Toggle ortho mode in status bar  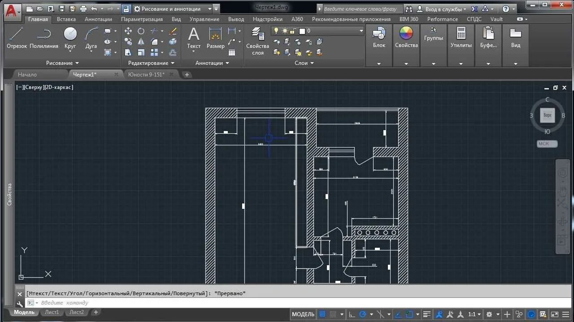352,314
